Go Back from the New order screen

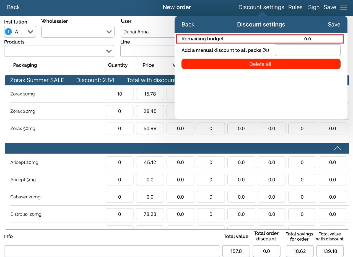13,7
